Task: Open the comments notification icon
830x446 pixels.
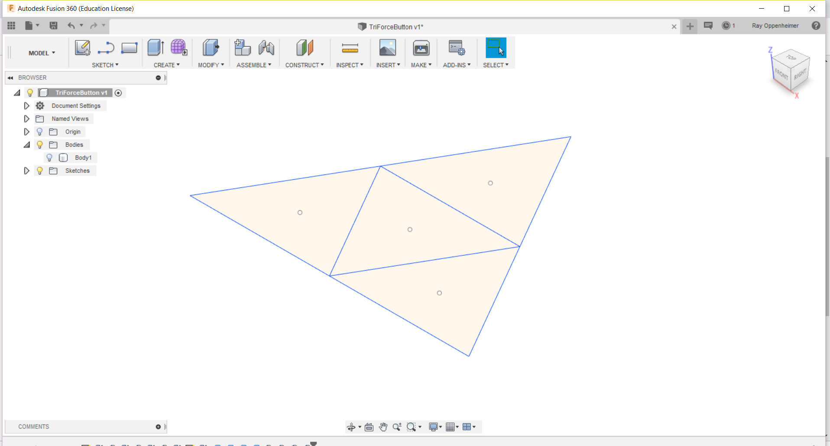Action: tap(708, 26)
